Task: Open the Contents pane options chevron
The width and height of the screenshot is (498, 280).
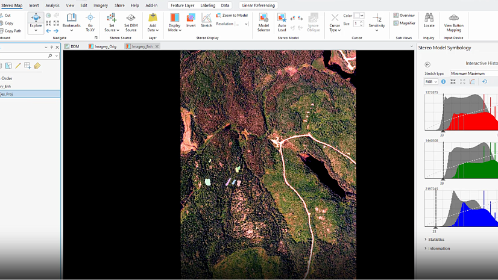Action: (x=46, y=47)
